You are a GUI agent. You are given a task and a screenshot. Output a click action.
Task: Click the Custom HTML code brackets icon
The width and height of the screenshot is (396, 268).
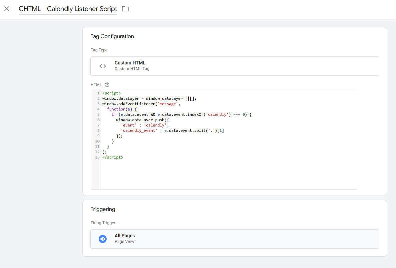coord(103,66)
